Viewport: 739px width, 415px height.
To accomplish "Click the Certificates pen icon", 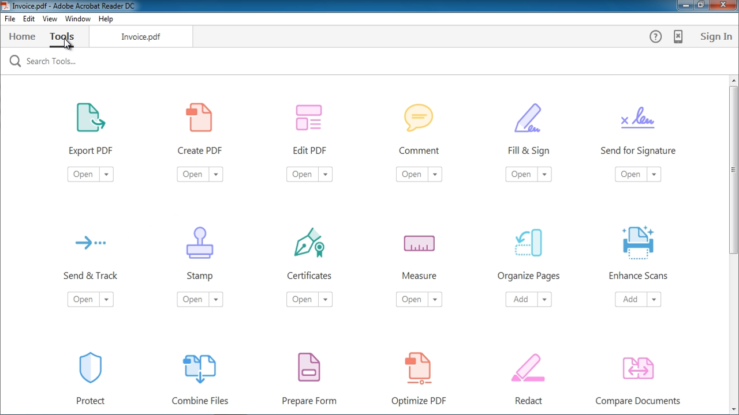I will [x=309, y=243].
